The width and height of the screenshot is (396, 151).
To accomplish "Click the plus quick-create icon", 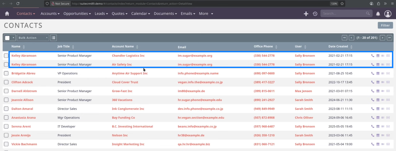I will [306, 14].
